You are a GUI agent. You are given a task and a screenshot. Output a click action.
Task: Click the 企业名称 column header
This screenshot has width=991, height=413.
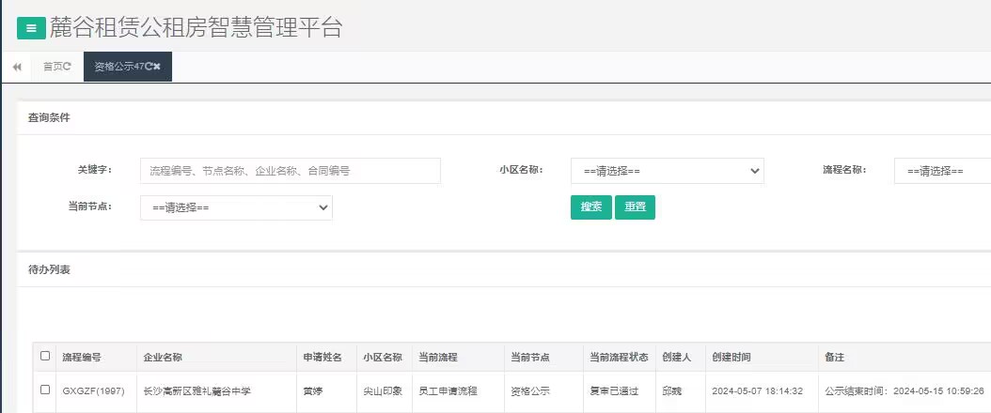[x=163, y=358]
